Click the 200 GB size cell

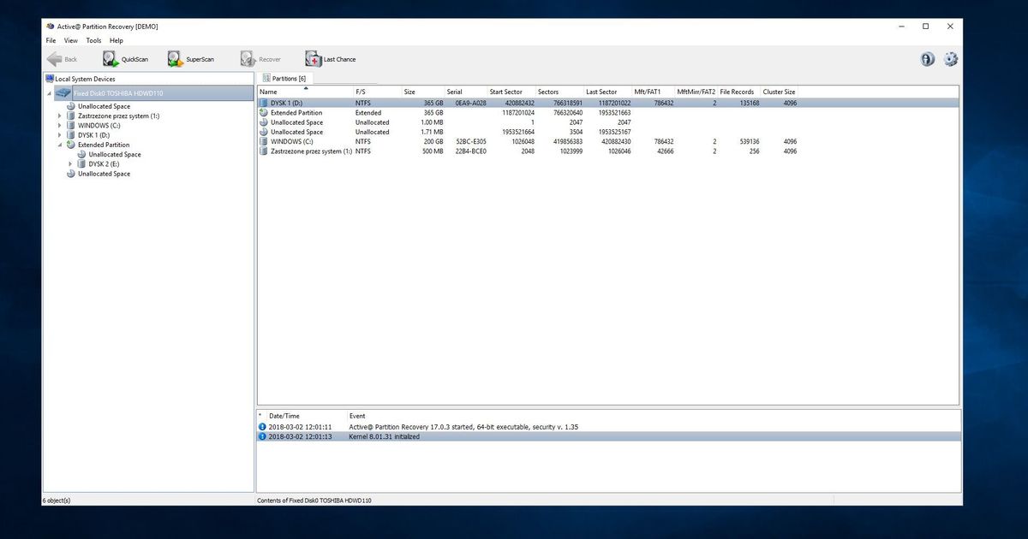click(x=433, y=141)
